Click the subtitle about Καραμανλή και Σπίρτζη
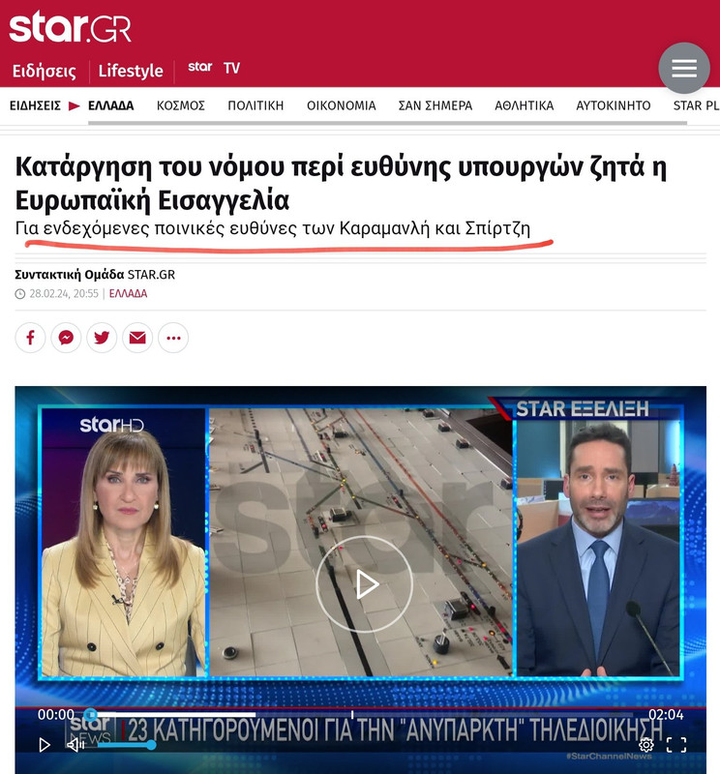720x774 pixels. [x=273, y=228]
